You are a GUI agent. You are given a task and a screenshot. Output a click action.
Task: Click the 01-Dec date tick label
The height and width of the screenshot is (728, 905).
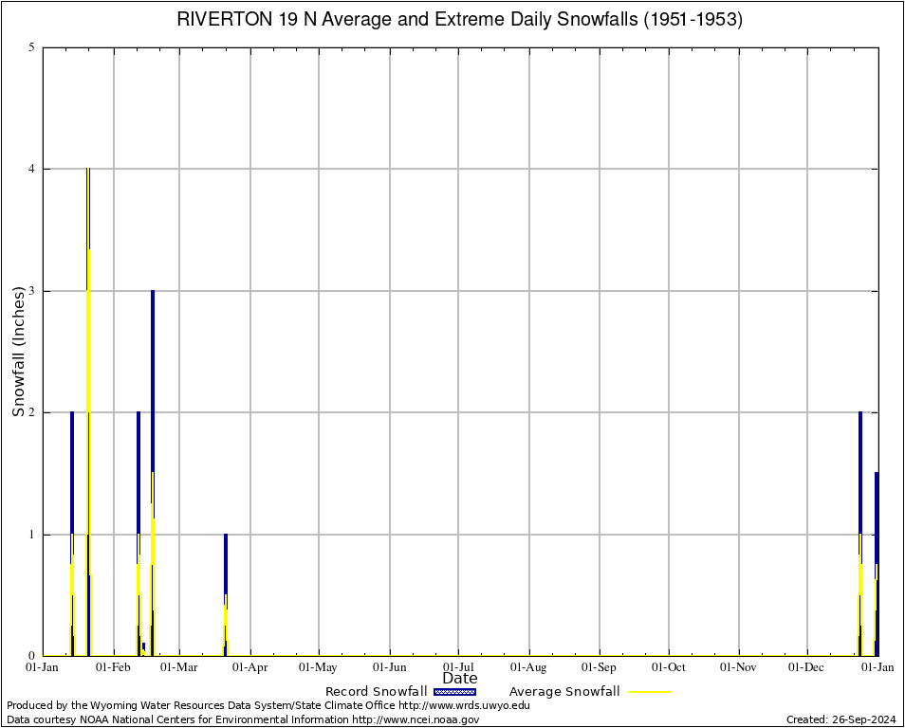click(x=807, y=667)
